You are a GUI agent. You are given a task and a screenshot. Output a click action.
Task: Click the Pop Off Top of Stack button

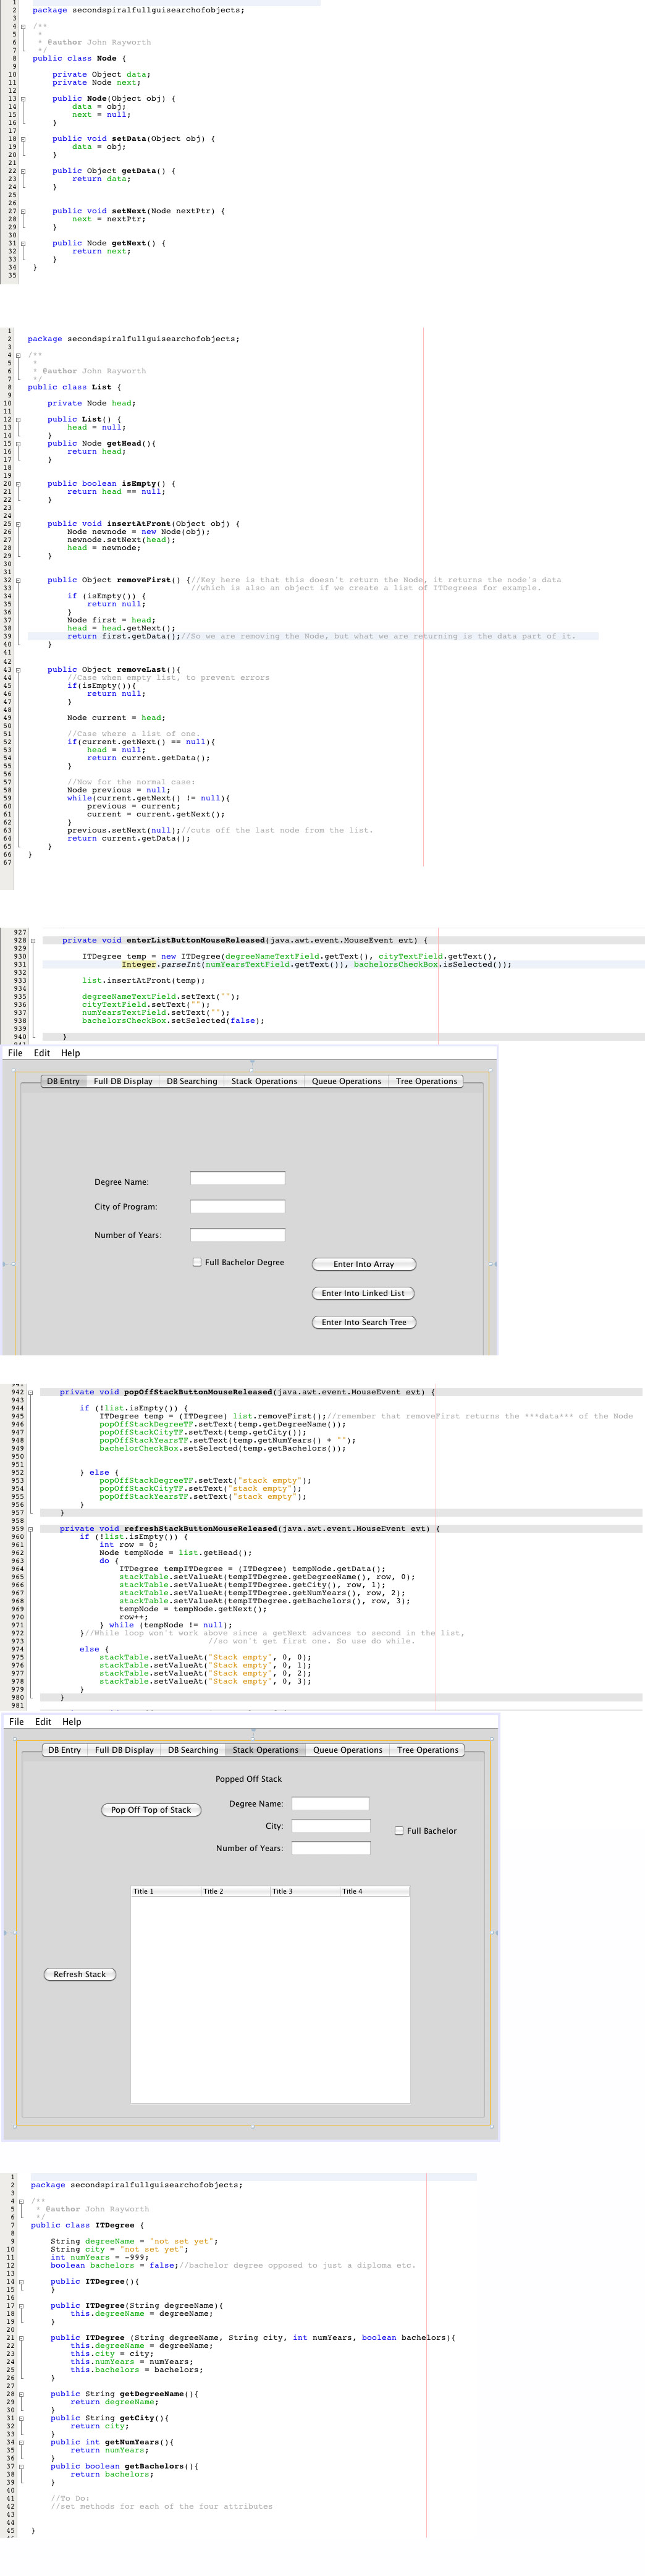tap(151, 1810)
